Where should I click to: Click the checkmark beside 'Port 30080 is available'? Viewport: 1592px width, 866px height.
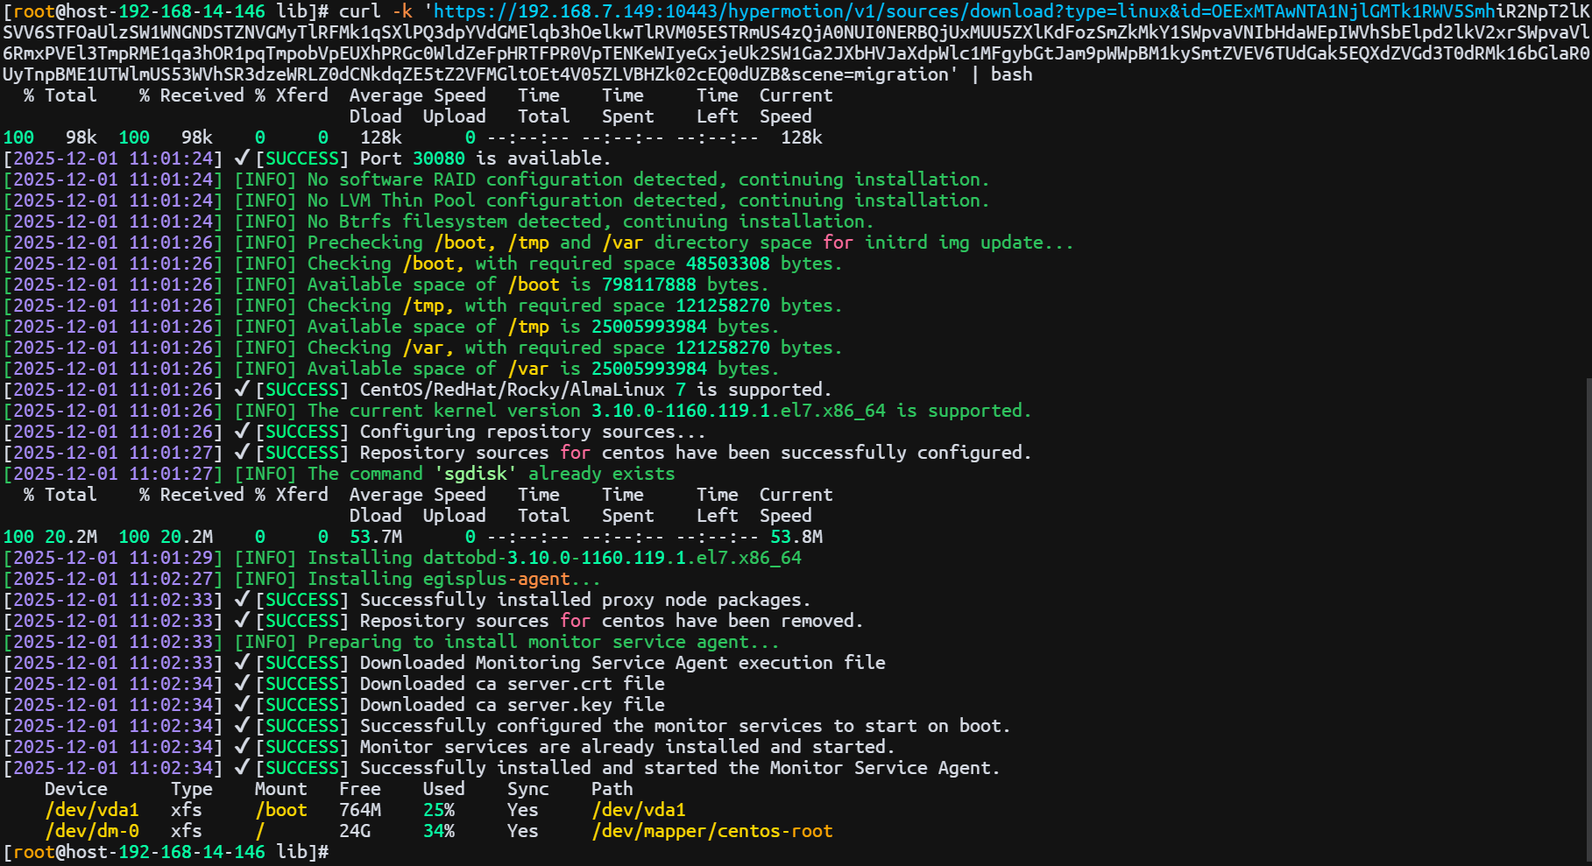coord(242,158)
